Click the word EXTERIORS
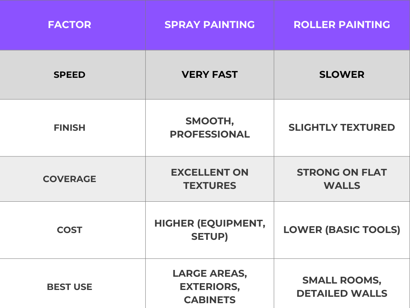The height and width of the screenshot is (308, 410). [209, 287]
